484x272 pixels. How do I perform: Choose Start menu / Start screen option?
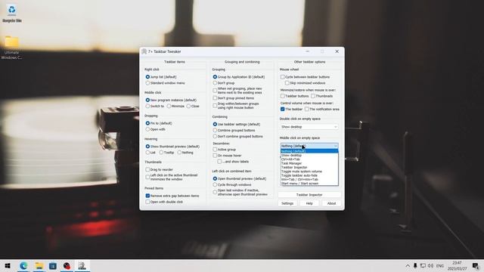click(309, 184)
